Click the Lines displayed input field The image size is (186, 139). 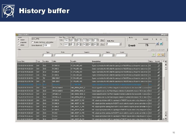coord(47,45)
